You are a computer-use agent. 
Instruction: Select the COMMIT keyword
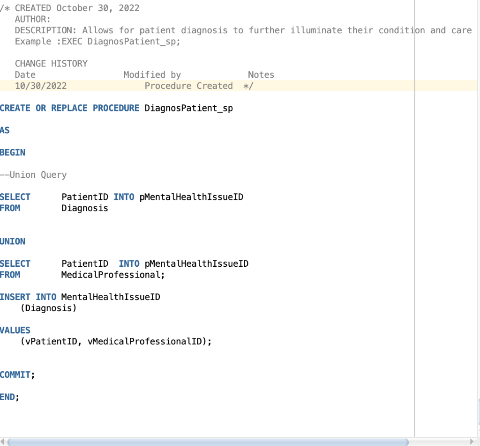pyautogui.click(x=15, y=374)
